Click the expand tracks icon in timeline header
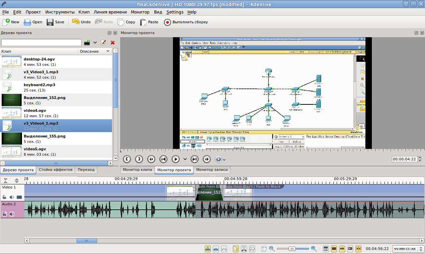425x254 pixels. click(17, 181)
